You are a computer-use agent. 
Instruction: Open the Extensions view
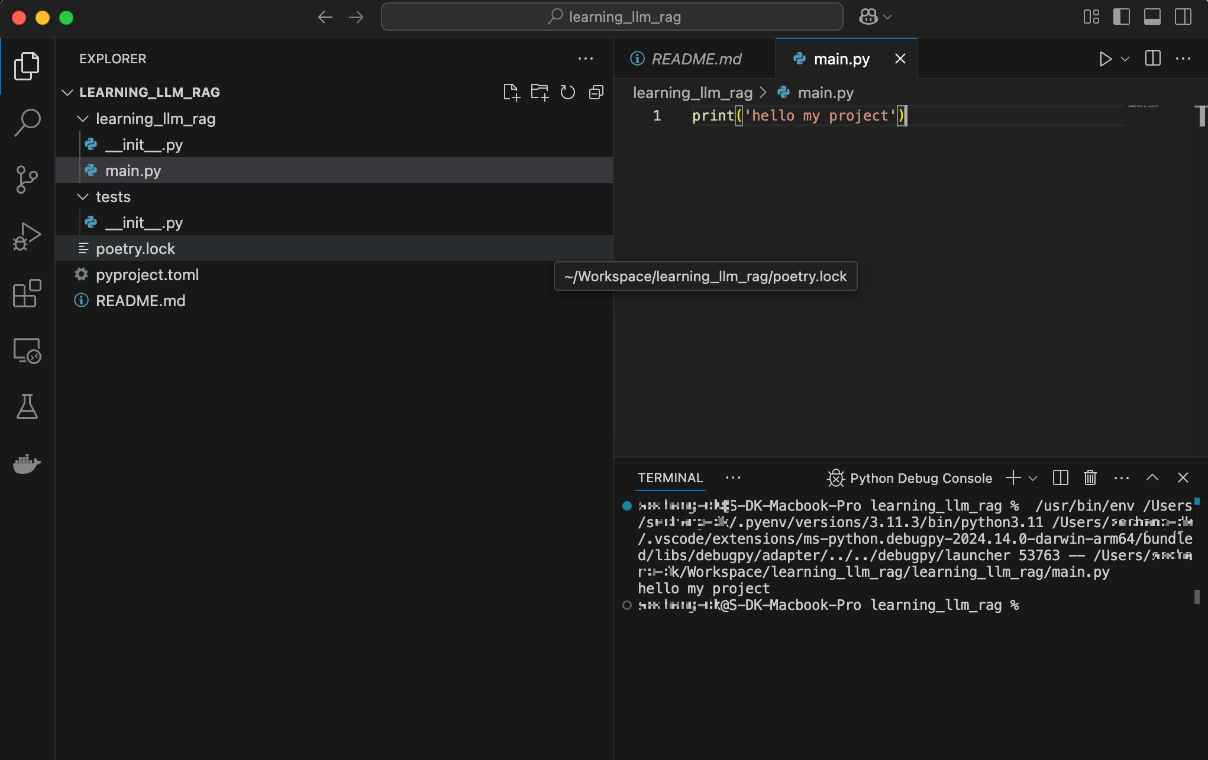coord(27,293)
